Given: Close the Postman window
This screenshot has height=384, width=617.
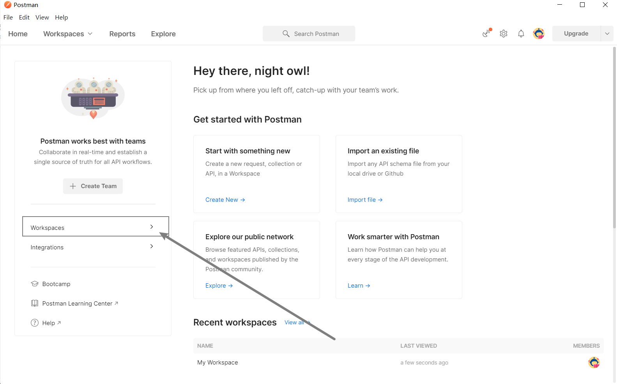Looking at the screenshot, I should tap(605, 5).
